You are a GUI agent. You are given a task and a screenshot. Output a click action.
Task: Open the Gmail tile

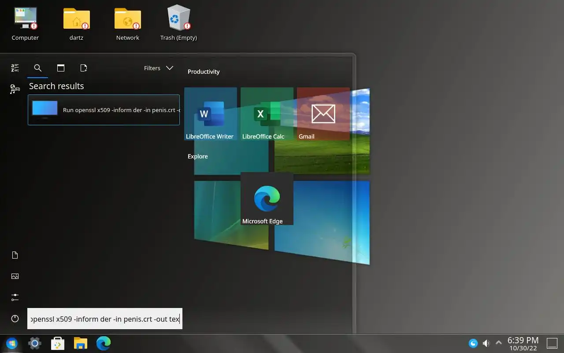tap(323, 114)
